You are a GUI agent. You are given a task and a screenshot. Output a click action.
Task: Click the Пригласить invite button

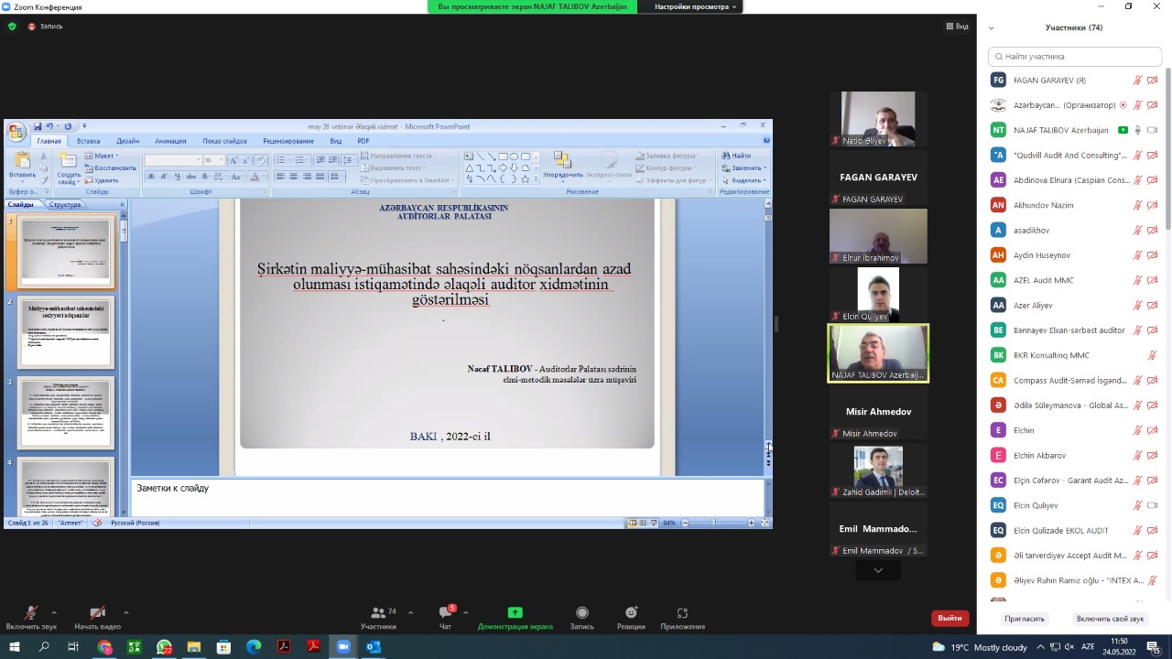click(1024, 619)
